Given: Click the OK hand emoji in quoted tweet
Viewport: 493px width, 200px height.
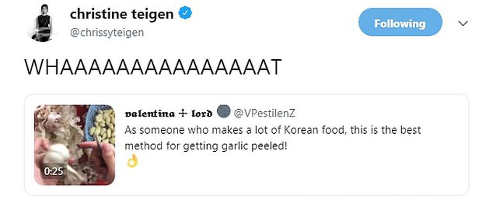Looking at the screenshot, I should 132,162.
